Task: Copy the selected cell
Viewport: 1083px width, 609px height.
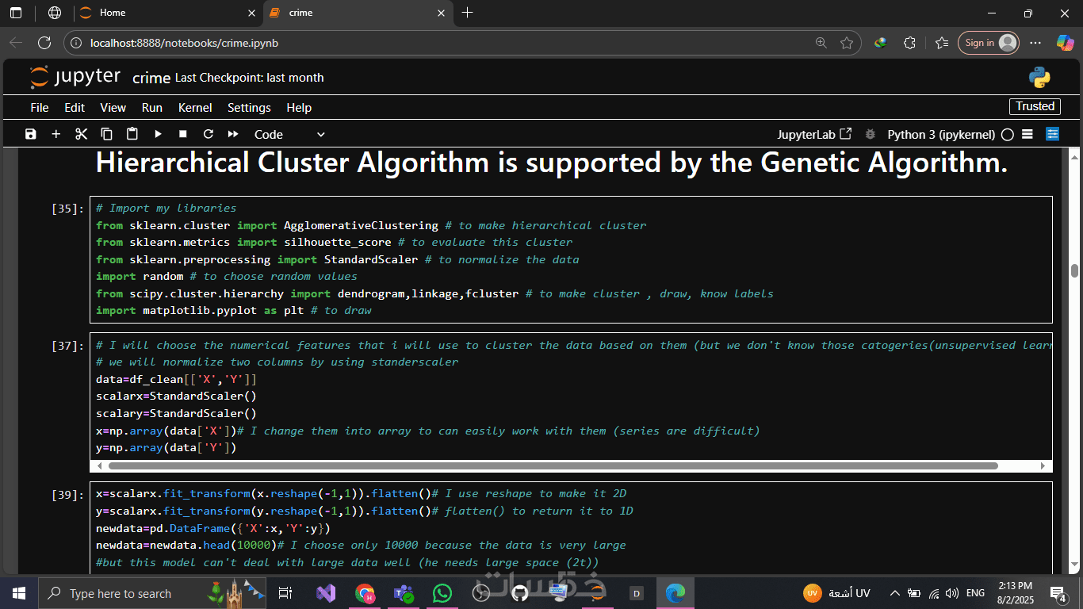Action: 107,134
